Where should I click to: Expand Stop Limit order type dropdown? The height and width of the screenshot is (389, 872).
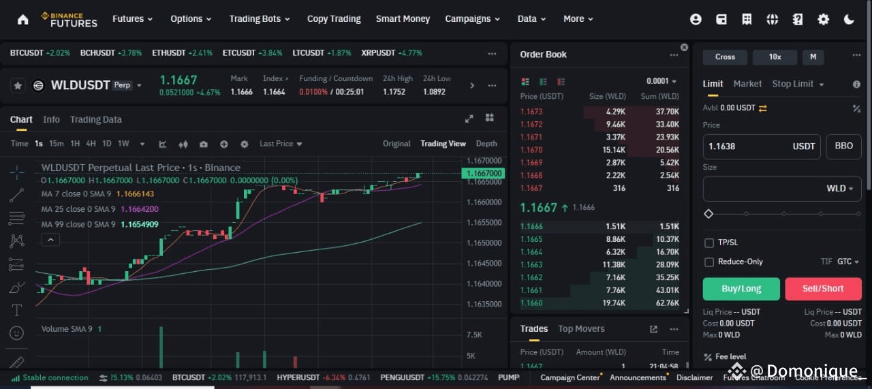(798, 84)
